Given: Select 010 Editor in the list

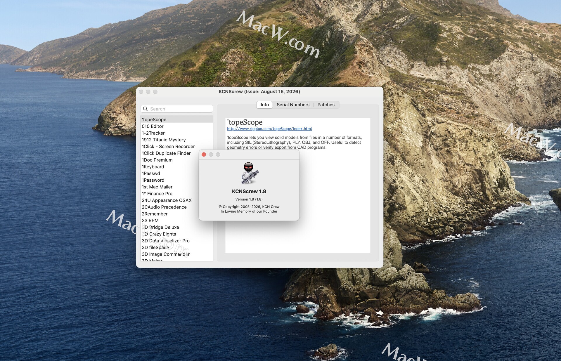Looking at the screenshot, I should [x=177, y=126].
